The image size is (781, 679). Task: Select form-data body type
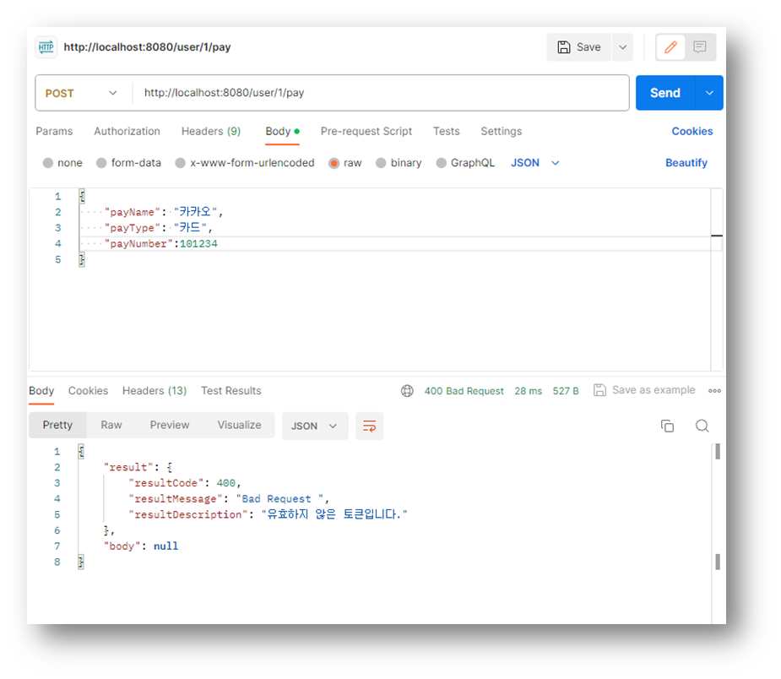[x=128, y=163]
